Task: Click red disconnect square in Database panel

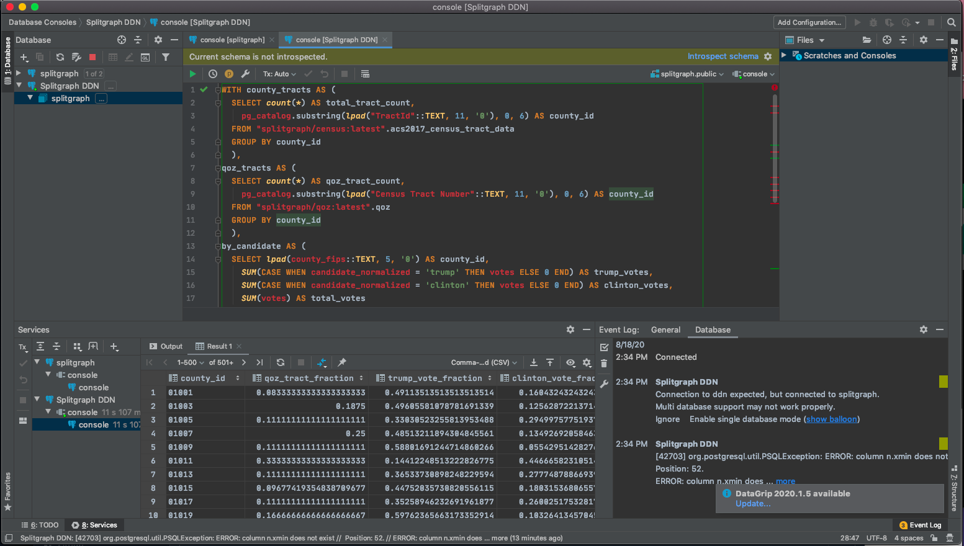Action: [92, 57]
